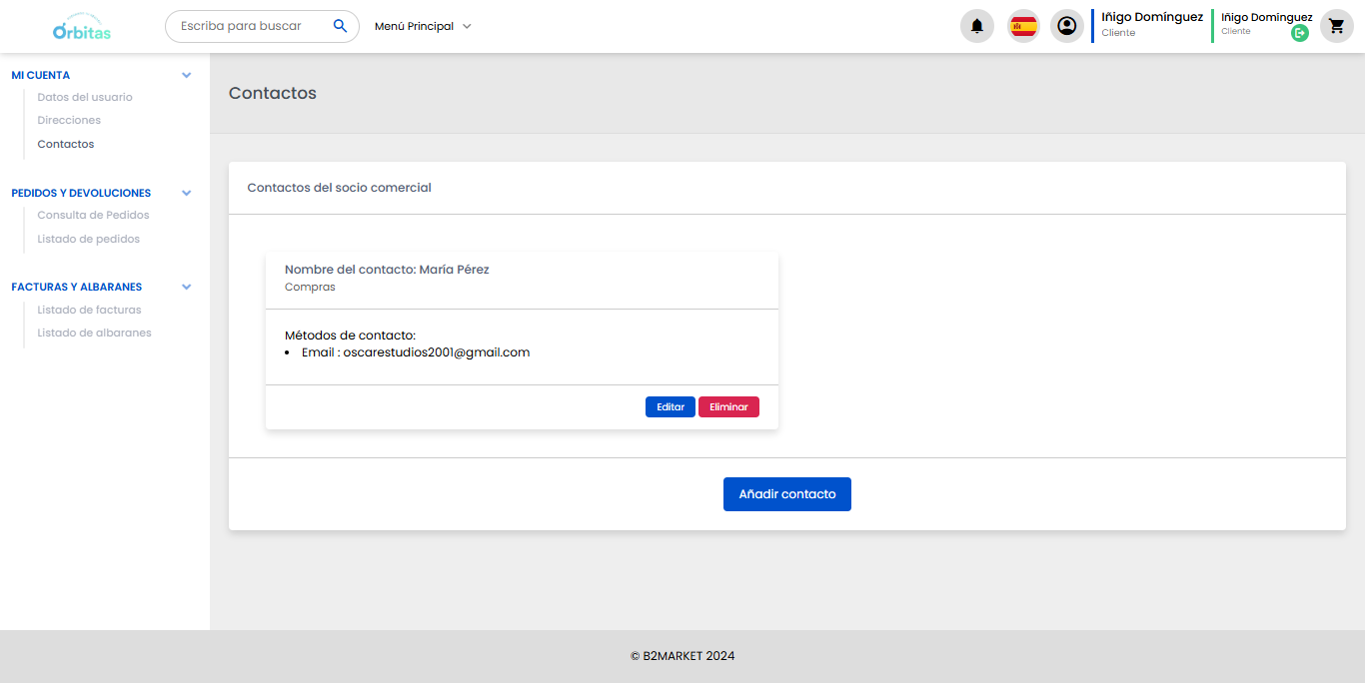Open Listado de facturas page
1365x683 pixels.
click(x=89, y=310)
